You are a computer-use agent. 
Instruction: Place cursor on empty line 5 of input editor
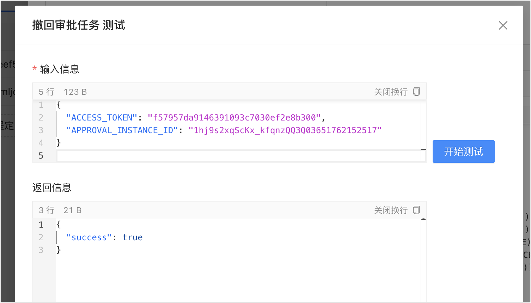click(240, 156)
